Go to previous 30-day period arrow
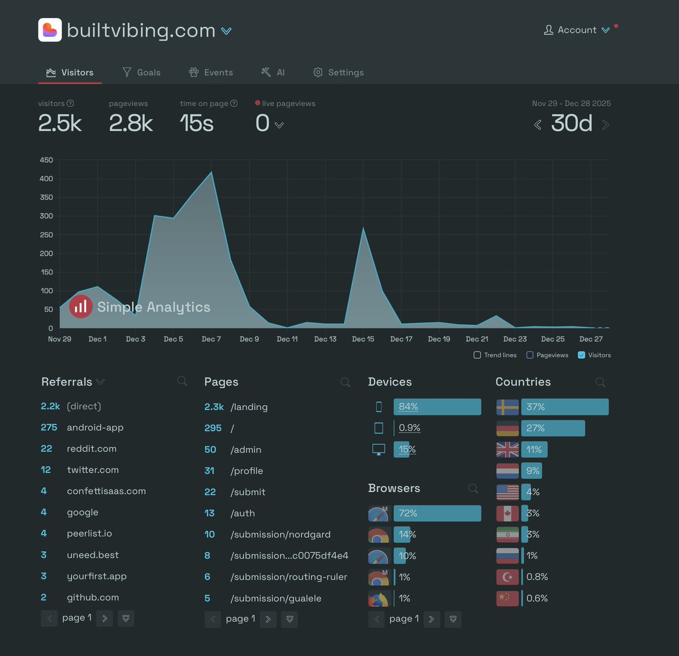The height and width of the screenshot is (656, 679). click(538, 125)
